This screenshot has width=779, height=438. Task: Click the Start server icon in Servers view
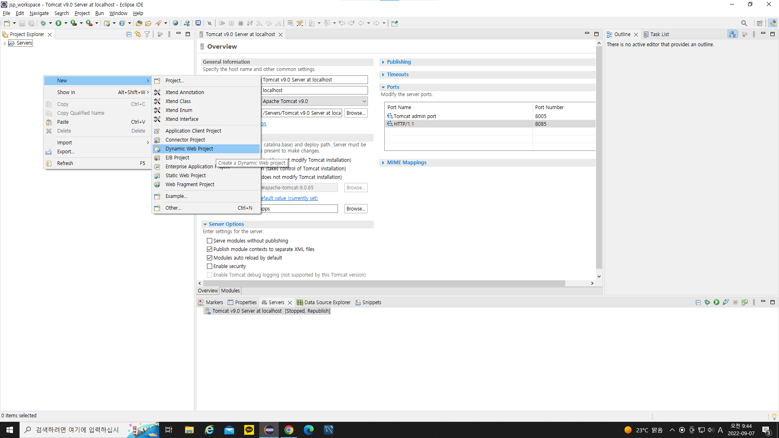(717, 302)
